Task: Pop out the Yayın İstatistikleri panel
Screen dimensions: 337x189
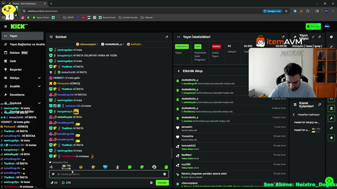Action: [x=283, y=37]
